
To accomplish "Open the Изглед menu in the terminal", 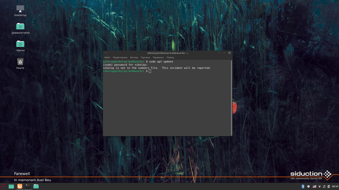I will pos(134,57).
